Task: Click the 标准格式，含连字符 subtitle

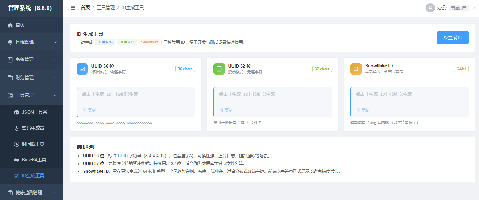Action: point(108,72)
